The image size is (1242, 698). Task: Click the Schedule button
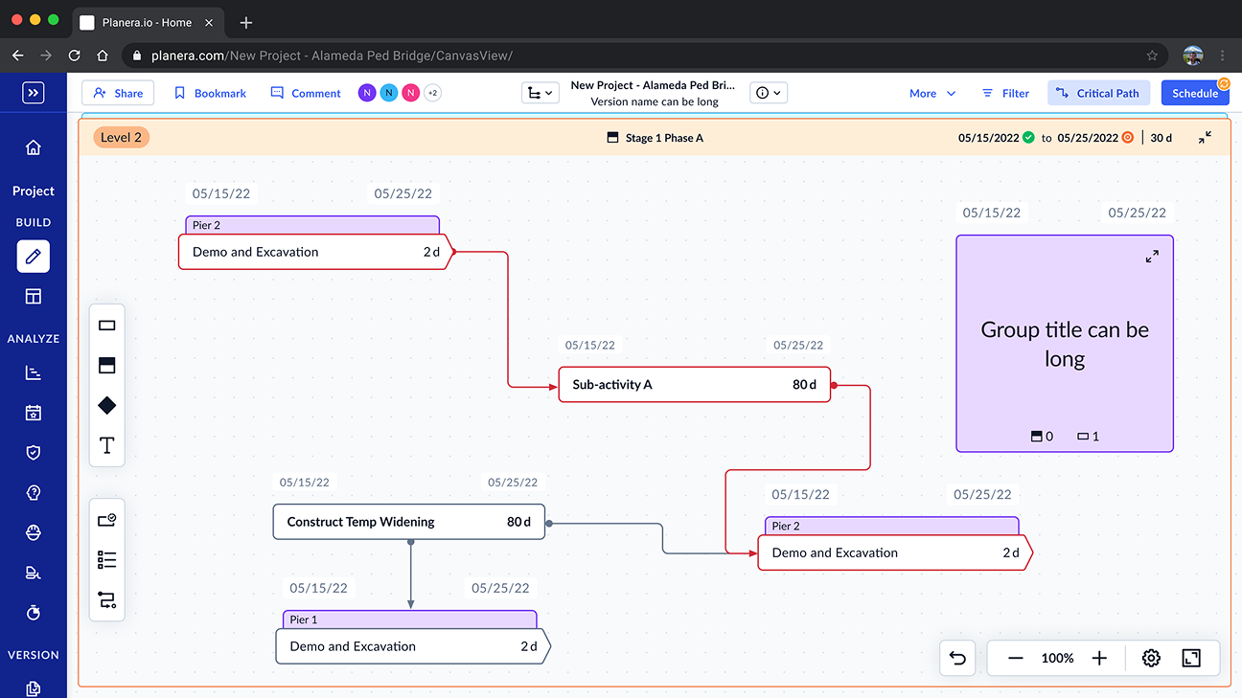coord(1195,93)
